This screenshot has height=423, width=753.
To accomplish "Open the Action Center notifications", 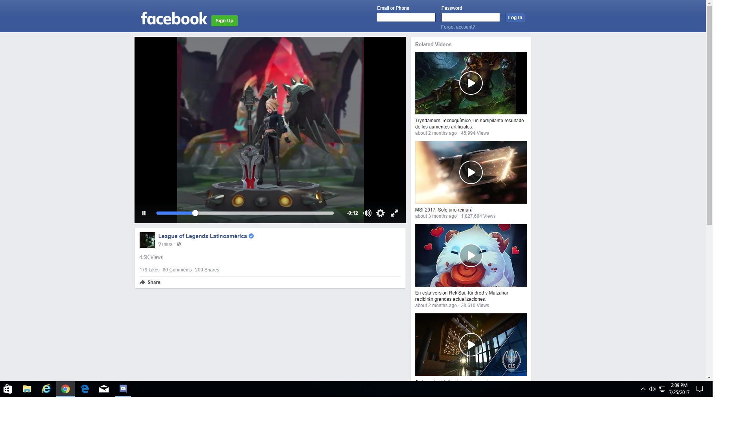I will point(700,389).
